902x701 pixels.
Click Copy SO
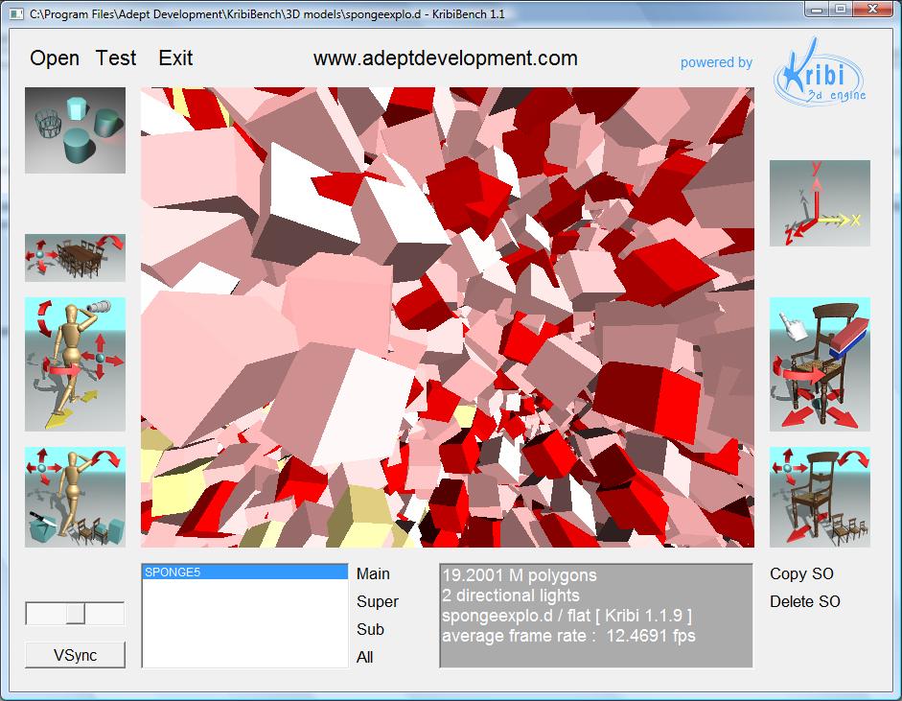click(x=801, y=573)
